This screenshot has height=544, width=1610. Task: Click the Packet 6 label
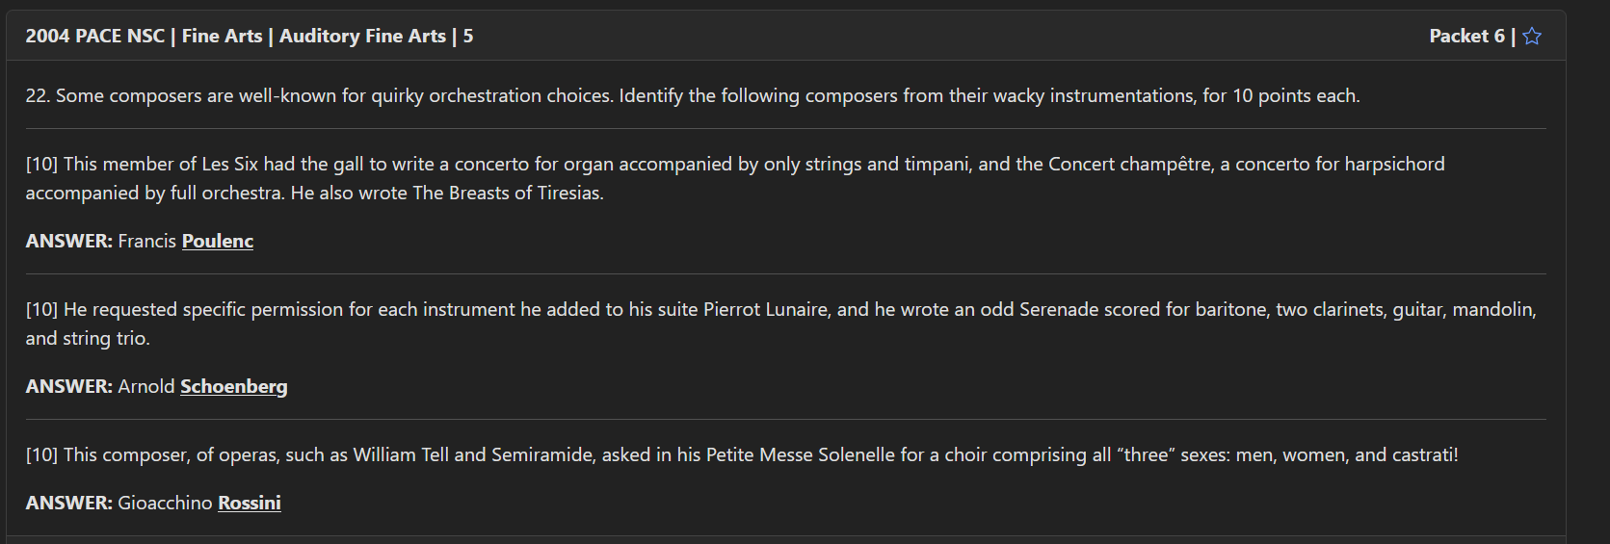(1465, 37)
